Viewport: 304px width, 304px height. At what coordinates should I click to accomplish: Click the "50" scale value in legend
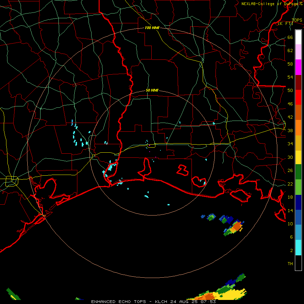[290, 91]
